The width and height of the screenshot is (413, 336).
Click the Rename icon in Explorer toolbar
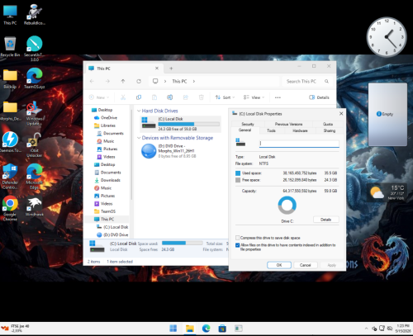point(170,97)
